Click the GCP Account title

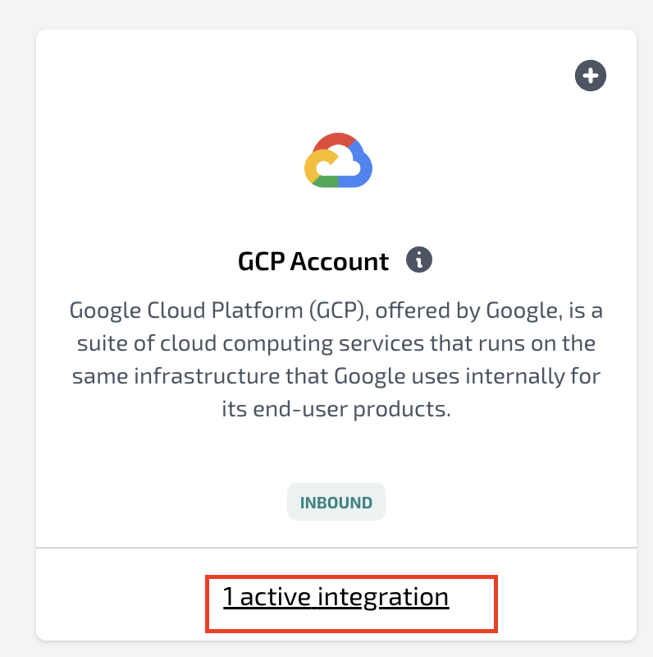[313, 261]
